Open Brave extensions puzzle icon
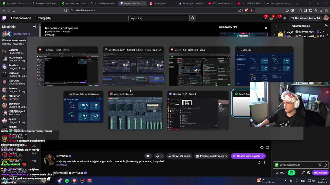The height and width of the screenshot is (185, 330). 287,10
